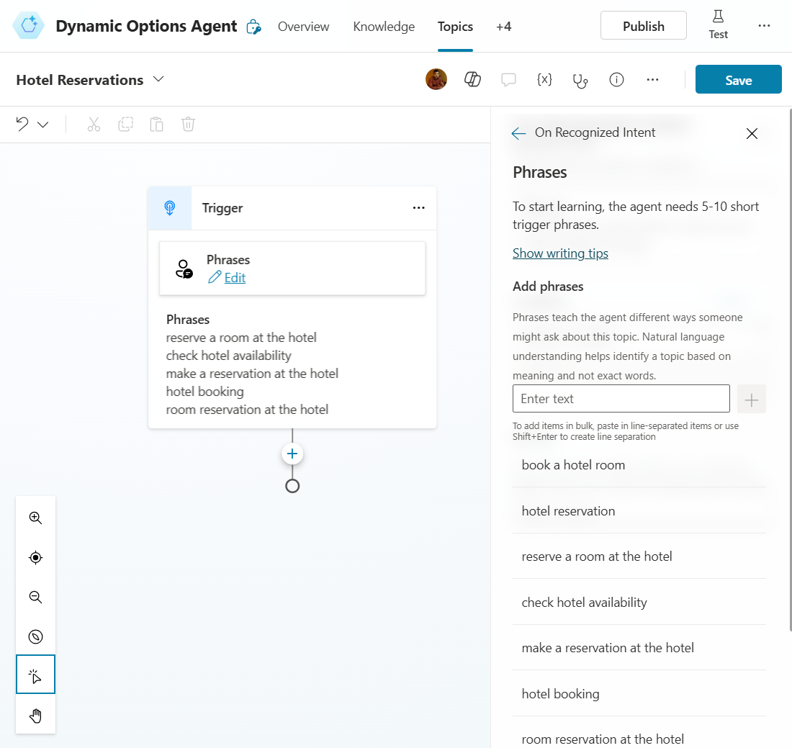The image size is (792, 748).
Task: Open the Trigger node more options menu
Action: [418, 208]
